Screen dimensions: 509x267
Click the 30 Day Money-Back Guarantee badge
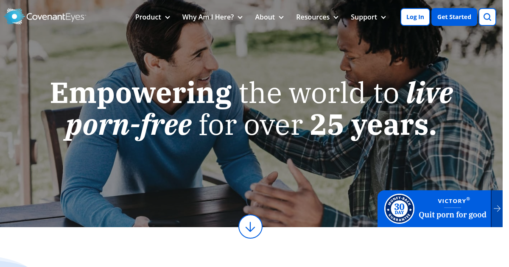coord(399,209)
